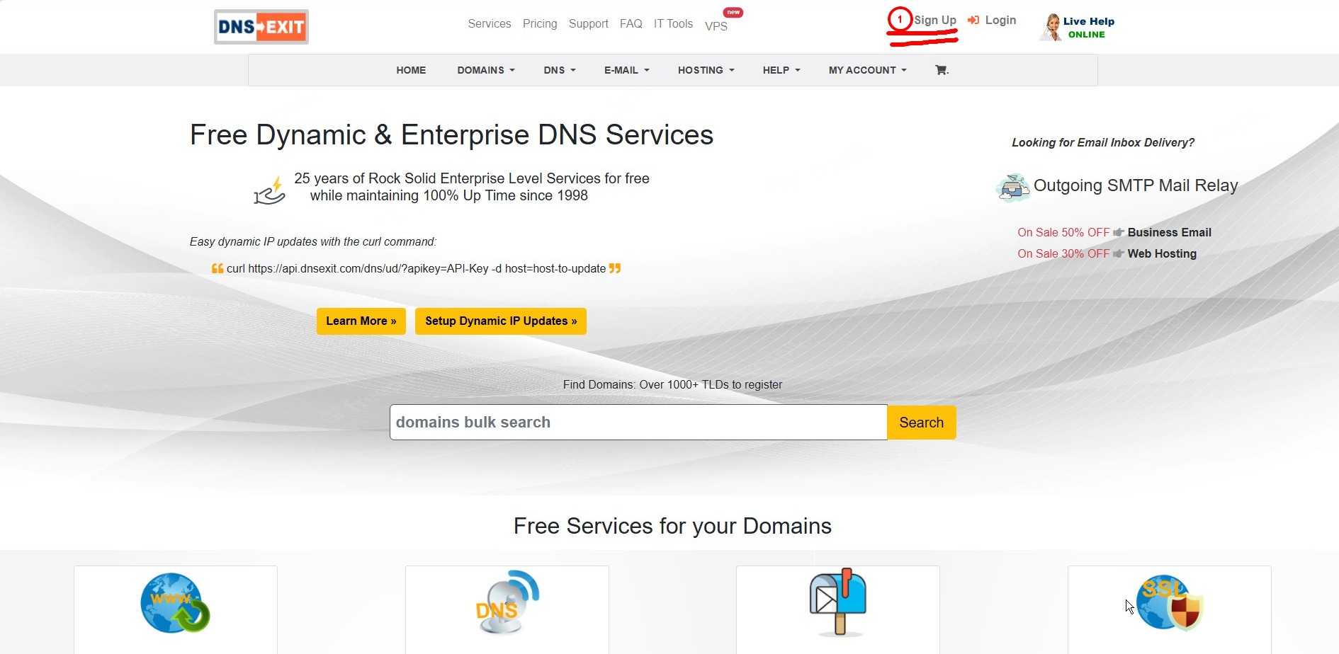Switch to the HOME tab
Screen dimensions: 1339x654
411,70
